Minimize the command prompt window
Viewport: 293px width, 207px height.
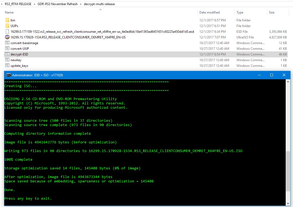click(259, 75)
